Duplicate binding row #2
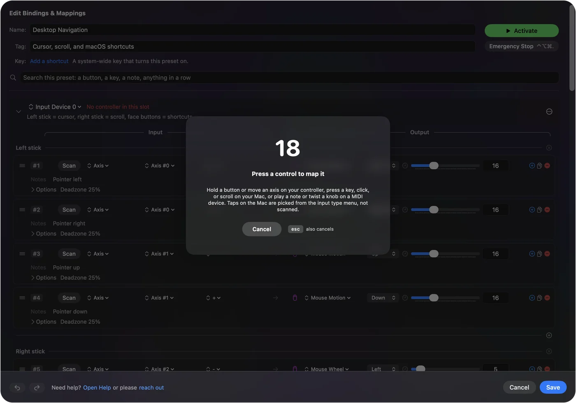Image resolution: width=576 pixels, height=403 pixels. [539, 210]
